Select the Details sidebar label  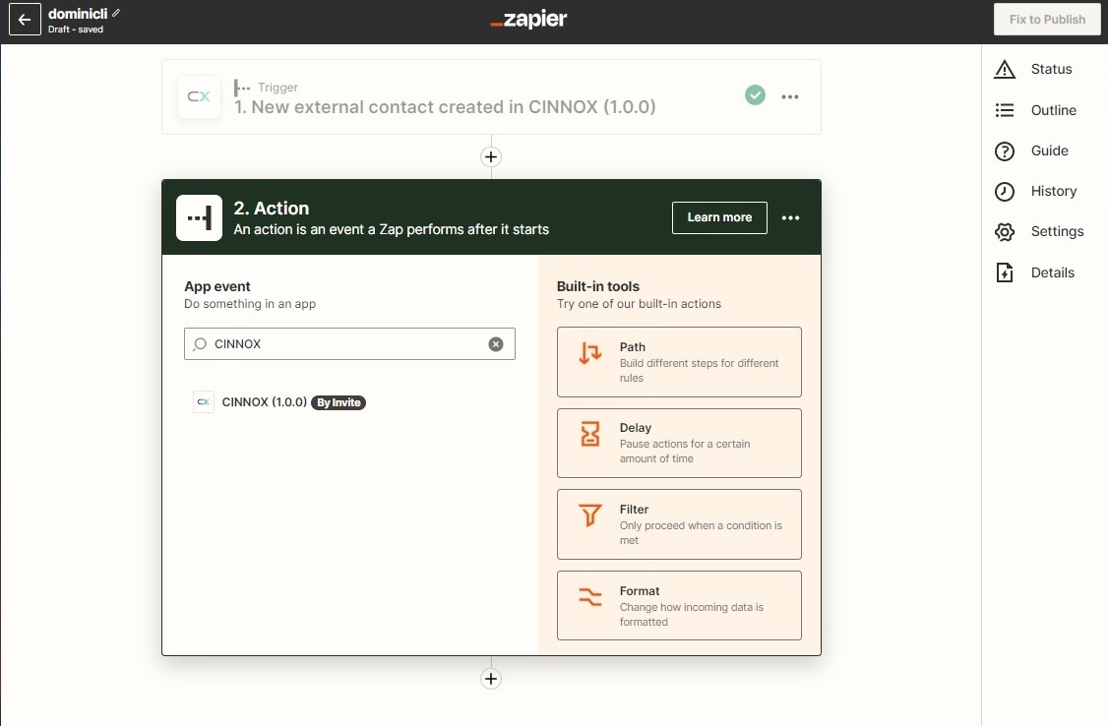click(1052, 272)
